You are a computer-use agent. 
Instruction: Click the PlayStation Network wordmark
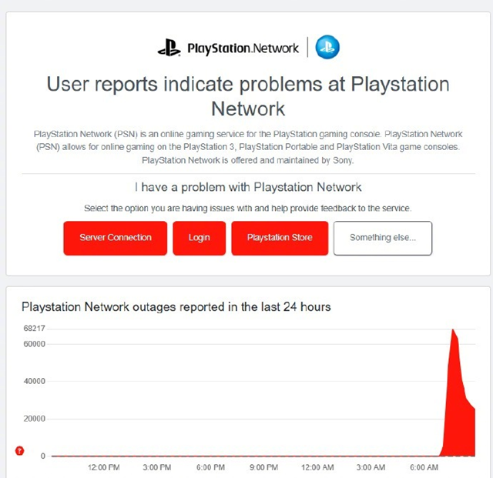243,48
